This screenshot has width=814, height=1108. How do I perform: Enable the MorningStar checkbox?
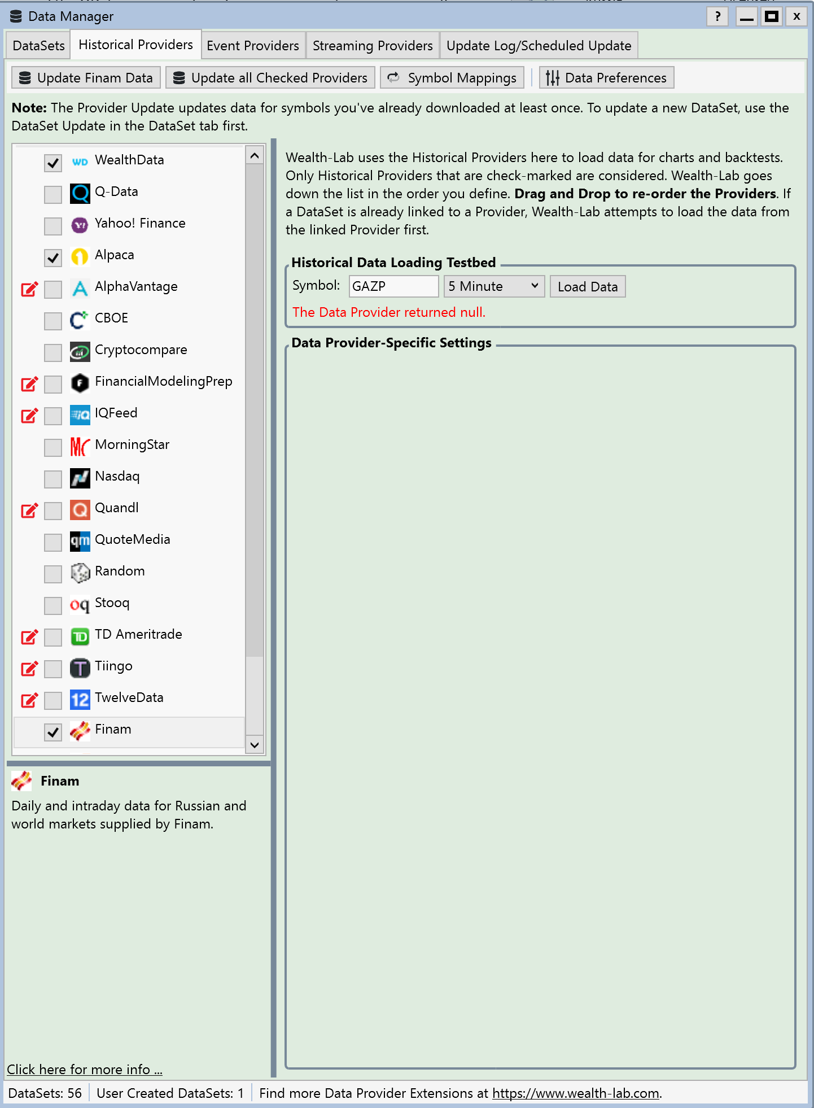(53, 447)
